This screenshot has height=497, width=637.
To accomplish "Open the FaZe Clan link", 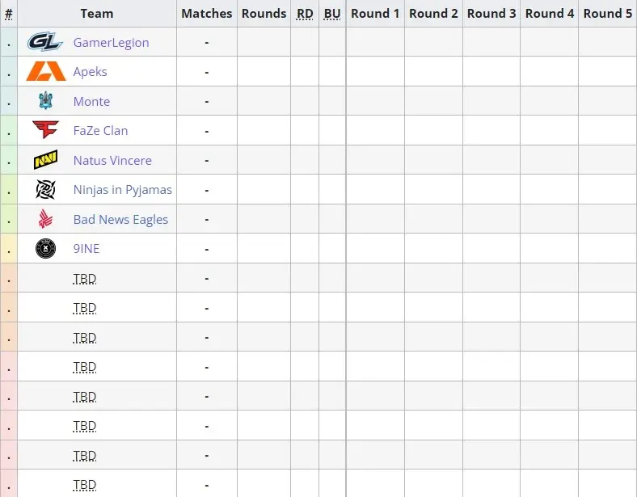I will [x=101, y=131].
